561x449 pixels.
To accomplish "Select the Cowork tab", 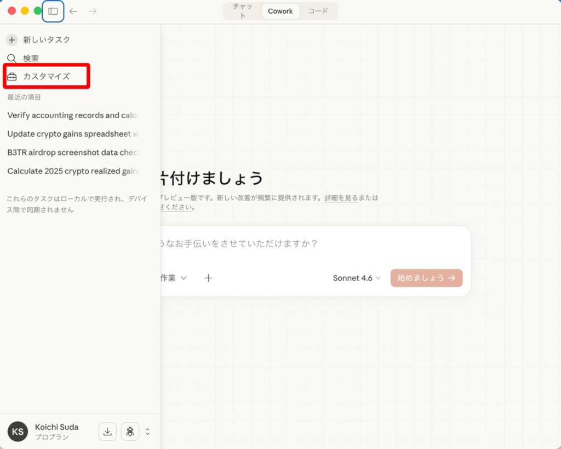I will (x=280, y=11).
